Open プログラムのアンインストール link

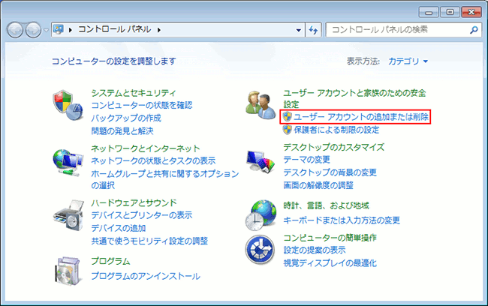[146, 276]
